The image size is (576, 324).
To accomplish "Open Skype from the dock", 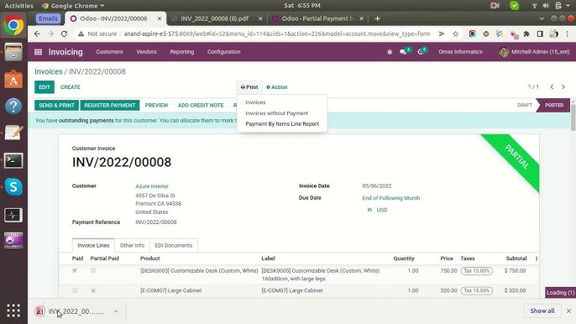I will point(13,187).
